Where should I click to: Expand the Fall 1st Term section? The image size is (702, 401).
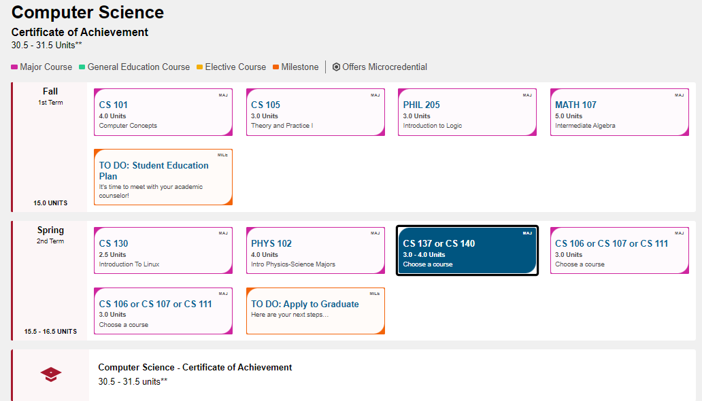50,95
